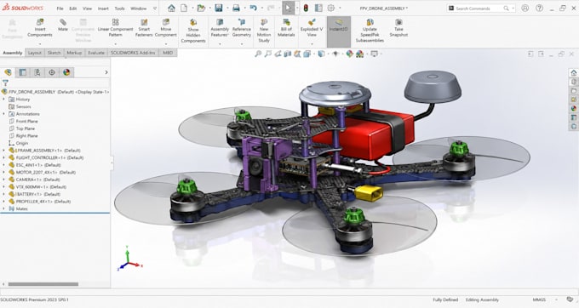579x308 pixels.
Task: Open Linear Component Pattern tool
Action: [x=115, y=28]
